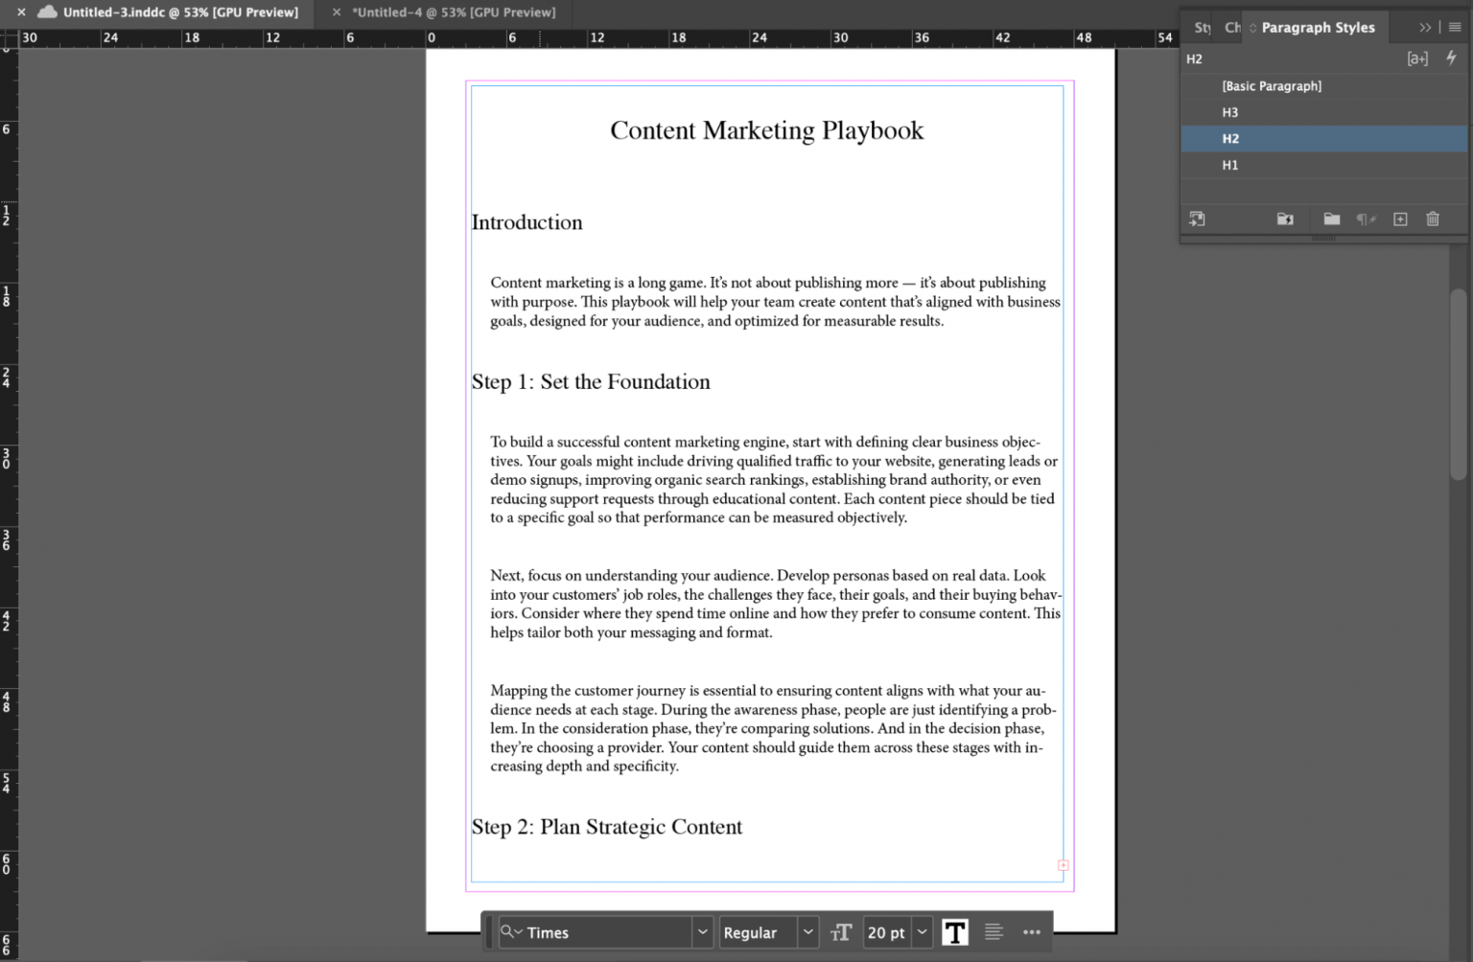Delete selected style with trash icon
The image size is (1473, 962).
click(x=1433, y=219)
